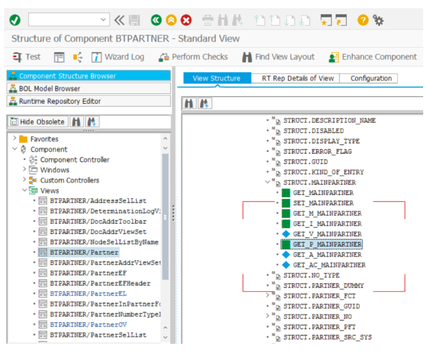Click the Last Page icon
The height and width of the screenshot is (355, 425).
tap(304, 20)
